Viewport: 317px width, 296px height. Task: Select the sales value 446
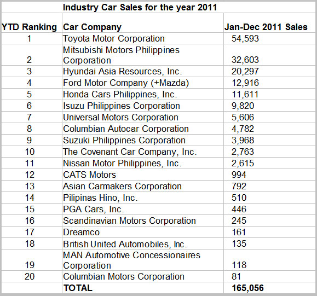pyautogui.click(x=239, y=210)
